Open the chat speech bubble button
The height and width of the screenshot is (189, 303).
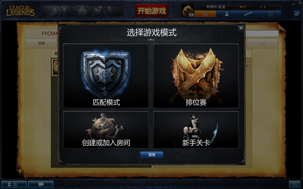[41, 184]
